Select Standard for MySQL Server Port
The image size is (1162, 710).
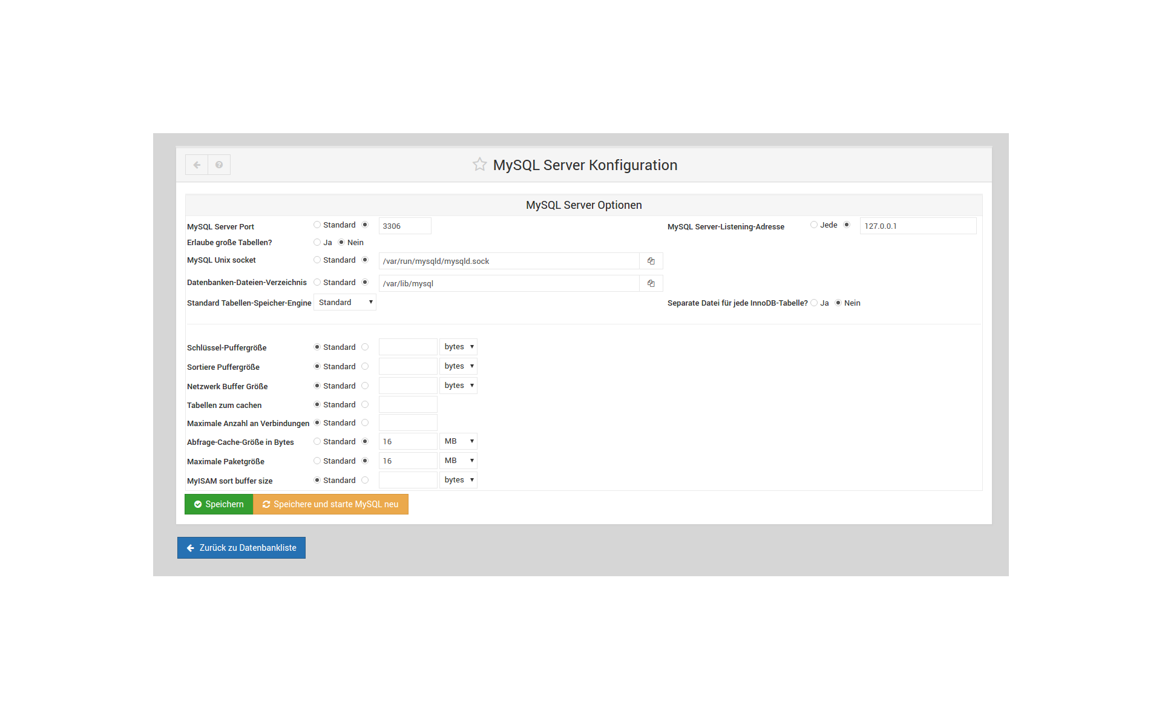click(x=317, y=225)
